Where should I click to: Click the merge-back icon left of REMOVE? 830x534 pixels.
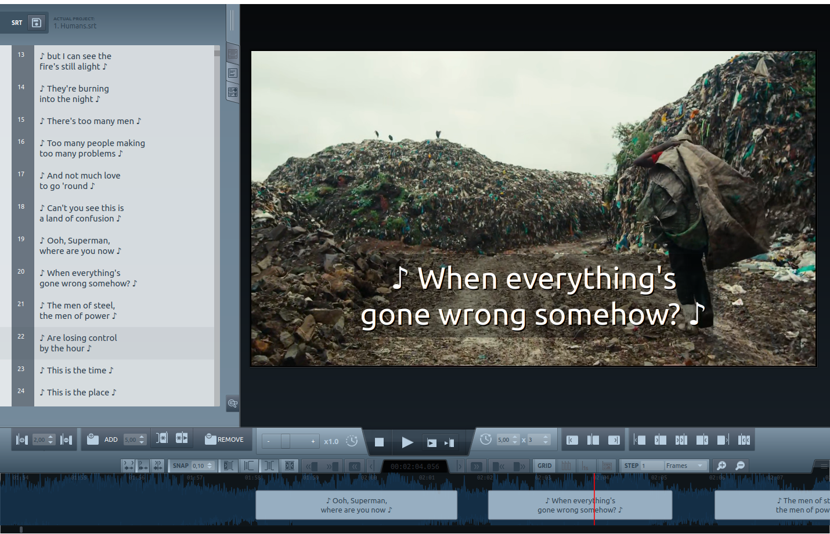tap(162, 438)
